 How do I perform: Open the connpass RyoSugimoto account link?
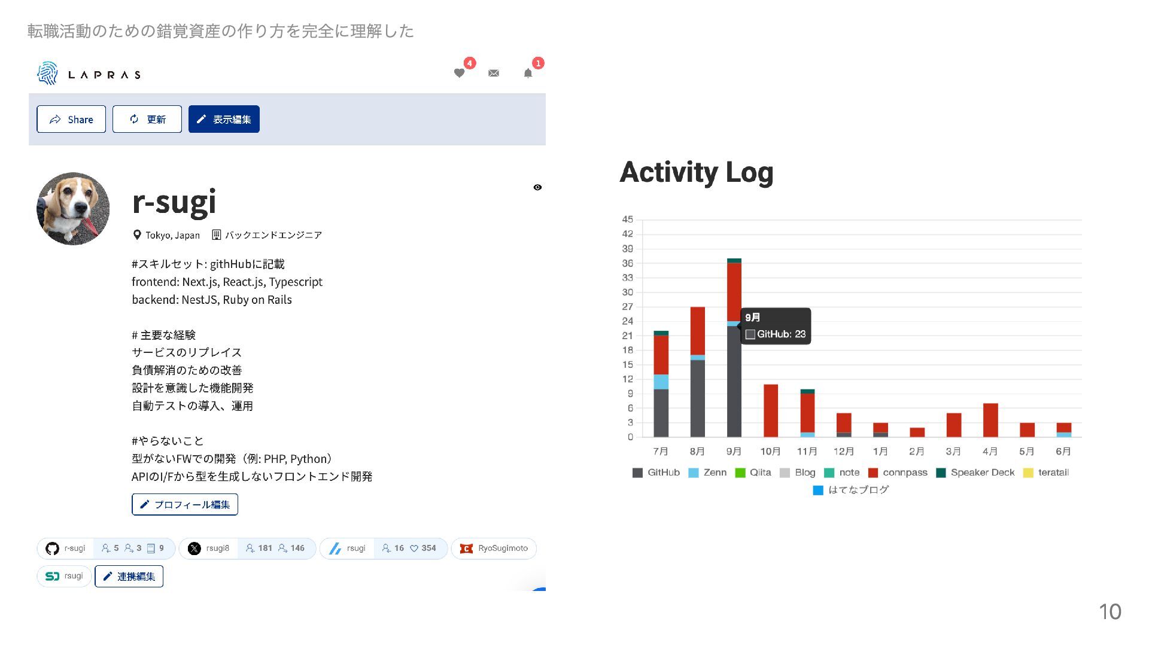pyautogui.click(x=494, y=549)
